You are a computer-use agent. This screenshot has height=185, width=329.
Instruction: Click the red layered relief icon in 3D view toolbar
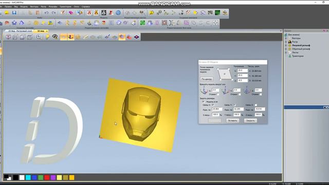pyautogui.click(x=129, y=37)
